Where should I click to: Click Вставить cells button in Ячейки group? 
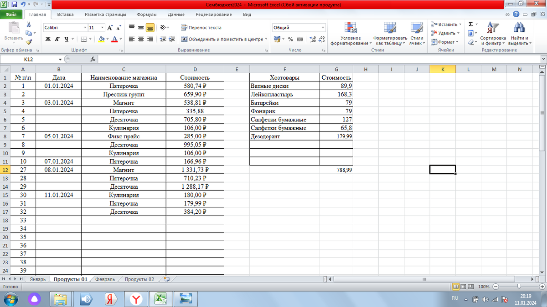447,25
